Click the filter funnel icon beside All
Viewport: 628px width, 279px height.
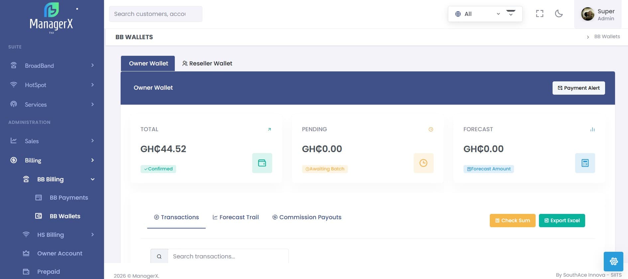[511, 13]
